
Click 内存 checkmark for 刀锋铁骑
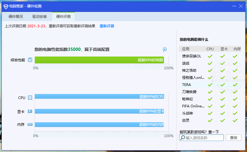(x=235, y=92)
